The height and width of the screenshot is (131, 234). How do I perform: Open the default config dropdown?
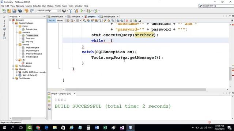point(49,11)
